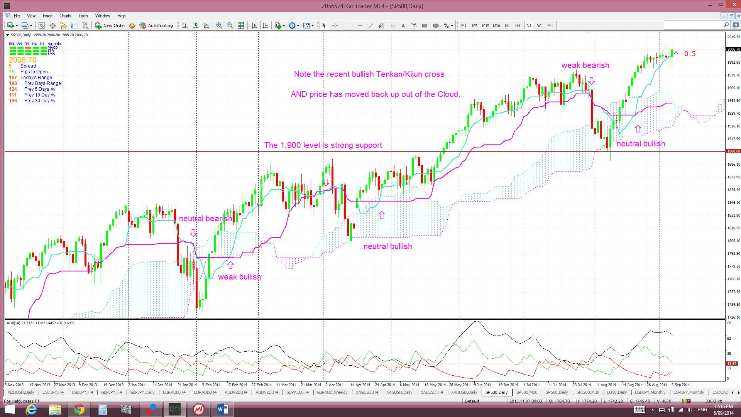Toggle the H4 timeframe button
The image size is (741, 417).
coord(518,25)
